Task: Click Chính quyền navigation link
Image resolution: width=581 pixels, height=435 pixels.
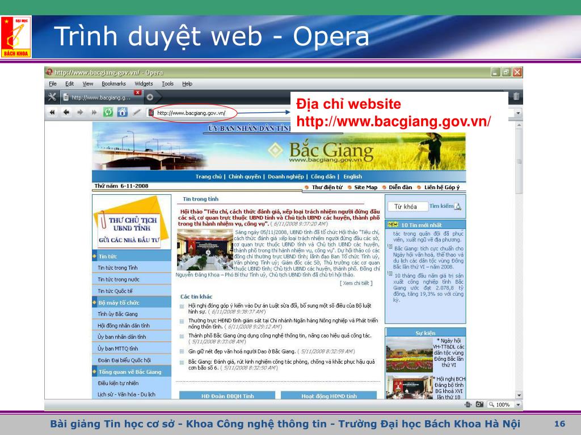Action: 245,177
